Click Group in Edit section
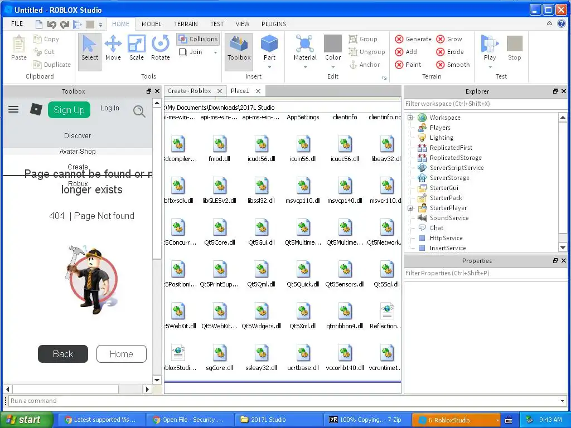Image resolution: width=571 pixels, height=428 pixels. click(x=363, y=39)
